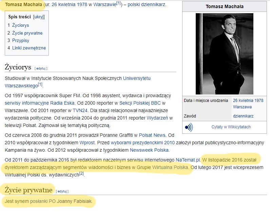The width and height of the screenshot is (270, 213).
Task: Visit the Newsweek Polska article link
Action: click(x=149, y=150)
